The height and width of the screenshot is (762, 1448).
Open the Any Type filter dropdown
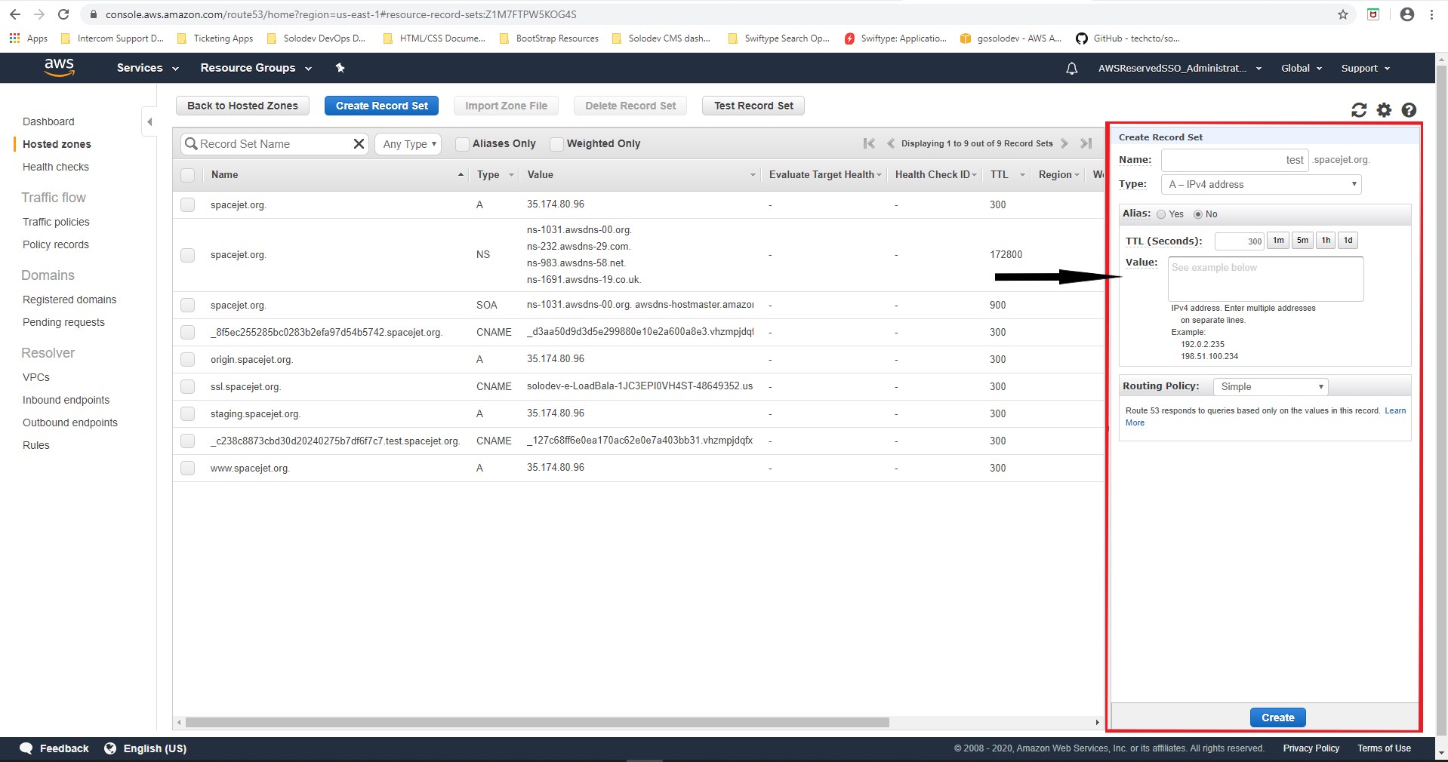pyautogui.click(x=408, y=144)
